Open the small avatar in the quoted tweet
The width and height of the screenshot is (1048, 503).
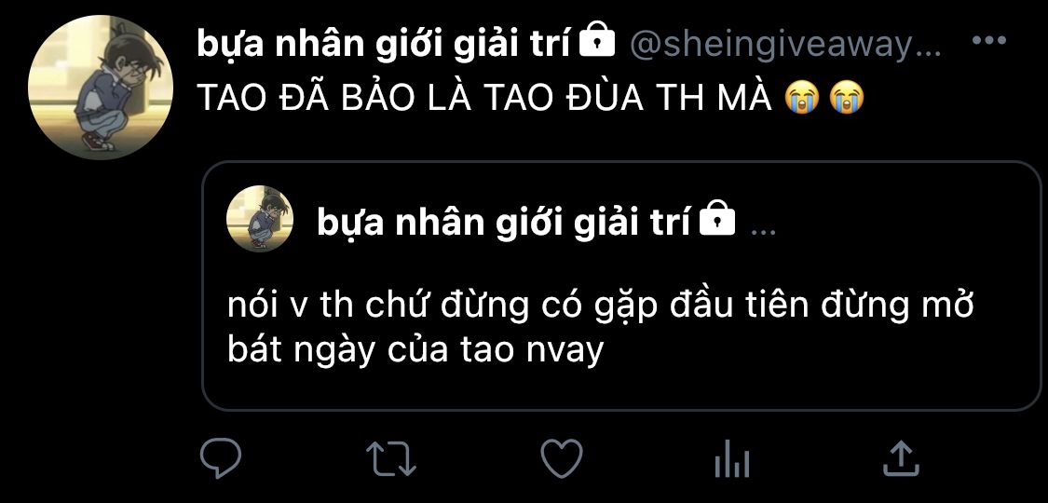pyautogui.click(x=260, y=219)
